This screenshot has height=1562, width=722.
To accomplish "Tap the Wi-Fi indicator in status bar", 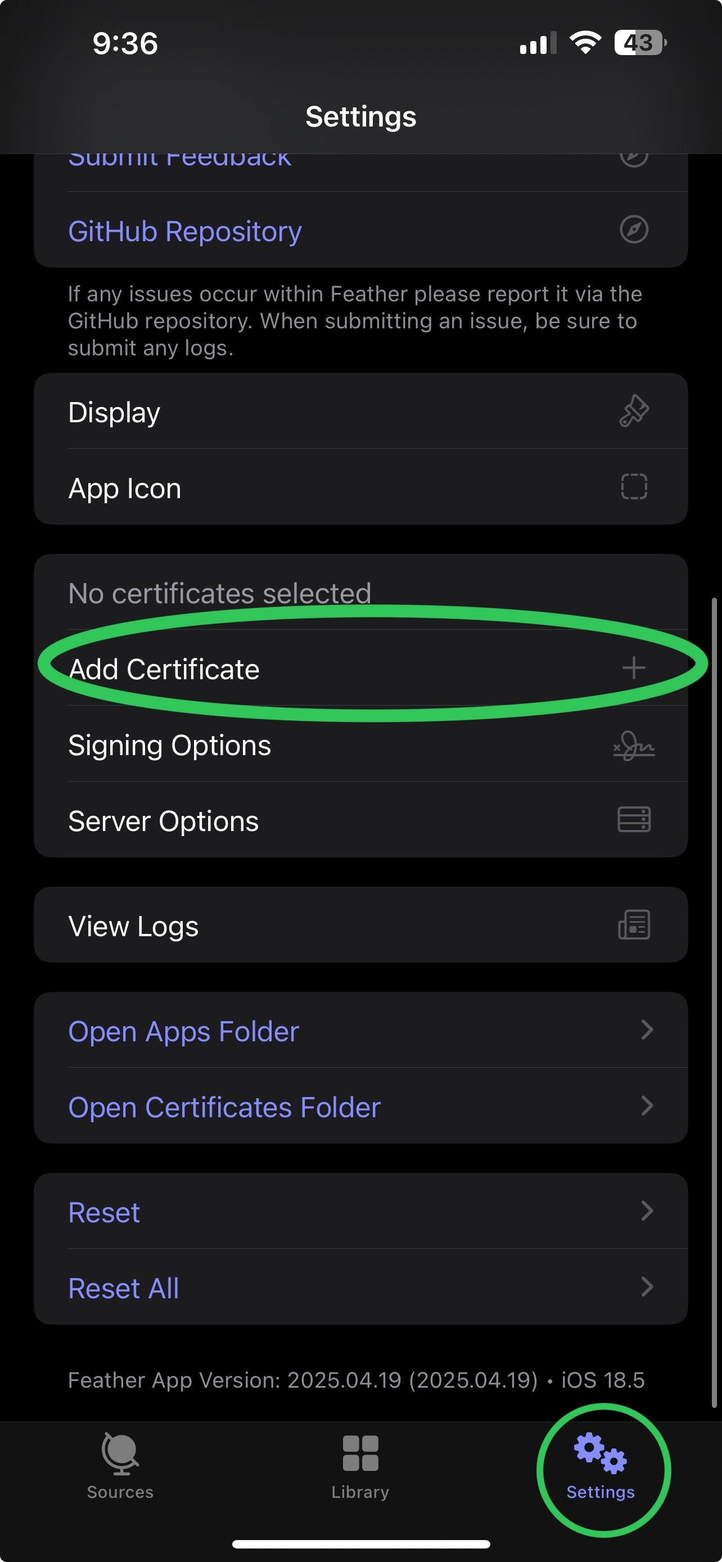I will coord(585,43).
